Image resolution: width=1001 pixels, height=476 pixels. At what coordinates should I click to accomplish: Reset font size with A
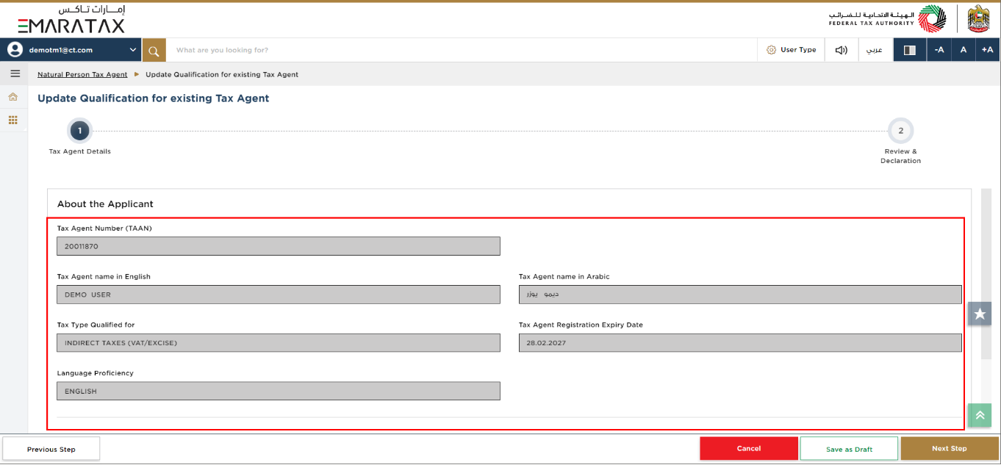point(963,50)
